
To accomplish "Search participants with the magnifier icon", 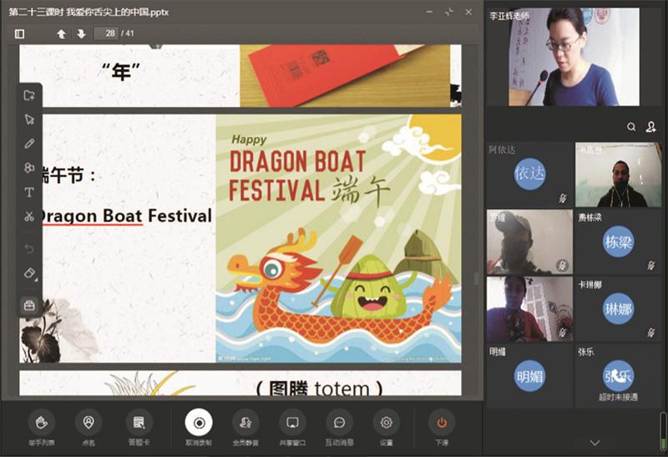I will click(x=632, y=127).
